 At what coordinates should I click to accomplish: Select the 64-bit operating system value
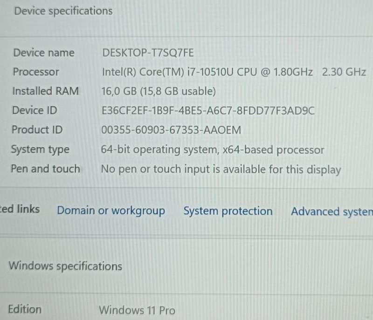click(213, 150)
